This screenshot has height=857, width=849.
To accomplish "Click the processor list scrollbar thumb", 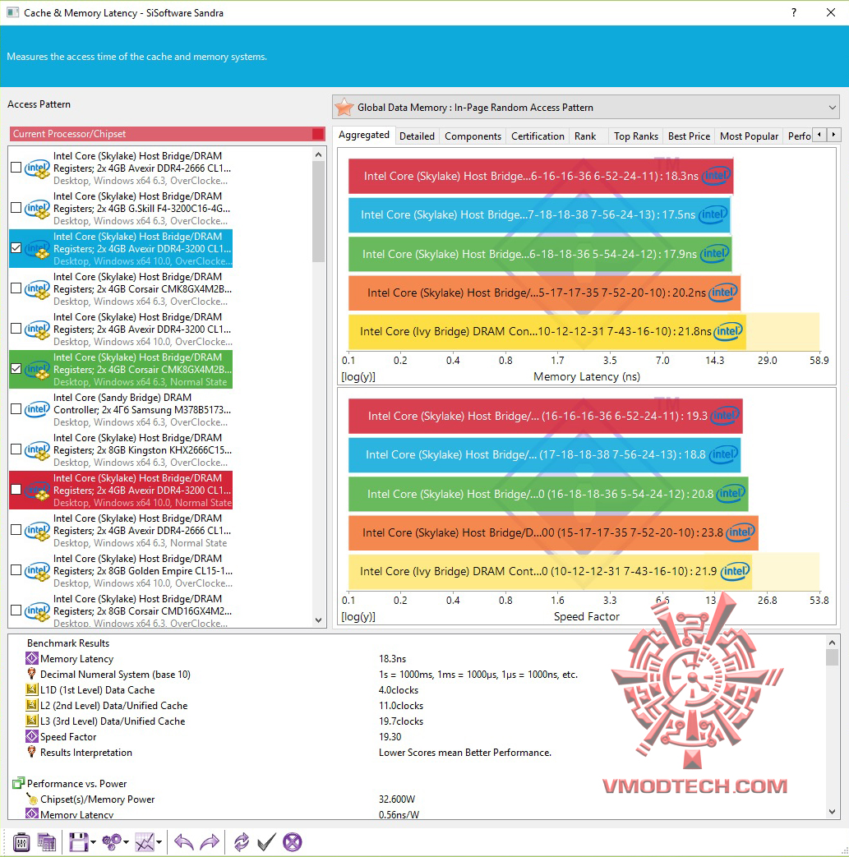I will pos(319,212).
